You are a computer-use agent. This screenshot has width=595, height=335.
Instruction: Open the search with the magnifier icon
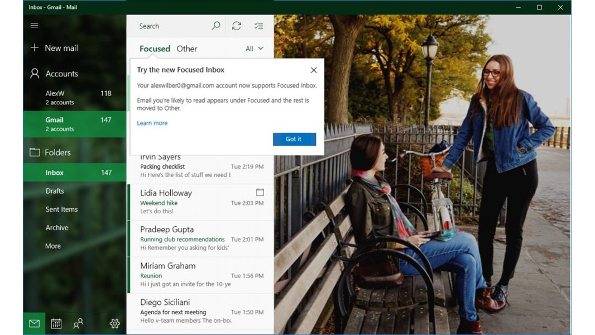click(x=216, y=26)
